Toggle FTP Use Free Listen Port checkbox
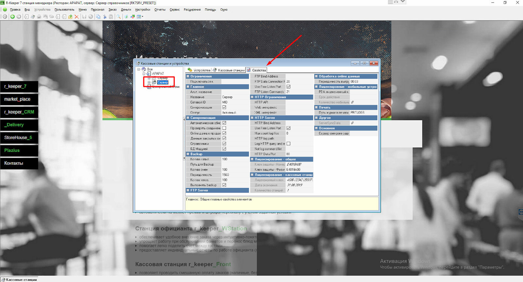Viewport: 523px width, 282px height. (288, 87)
